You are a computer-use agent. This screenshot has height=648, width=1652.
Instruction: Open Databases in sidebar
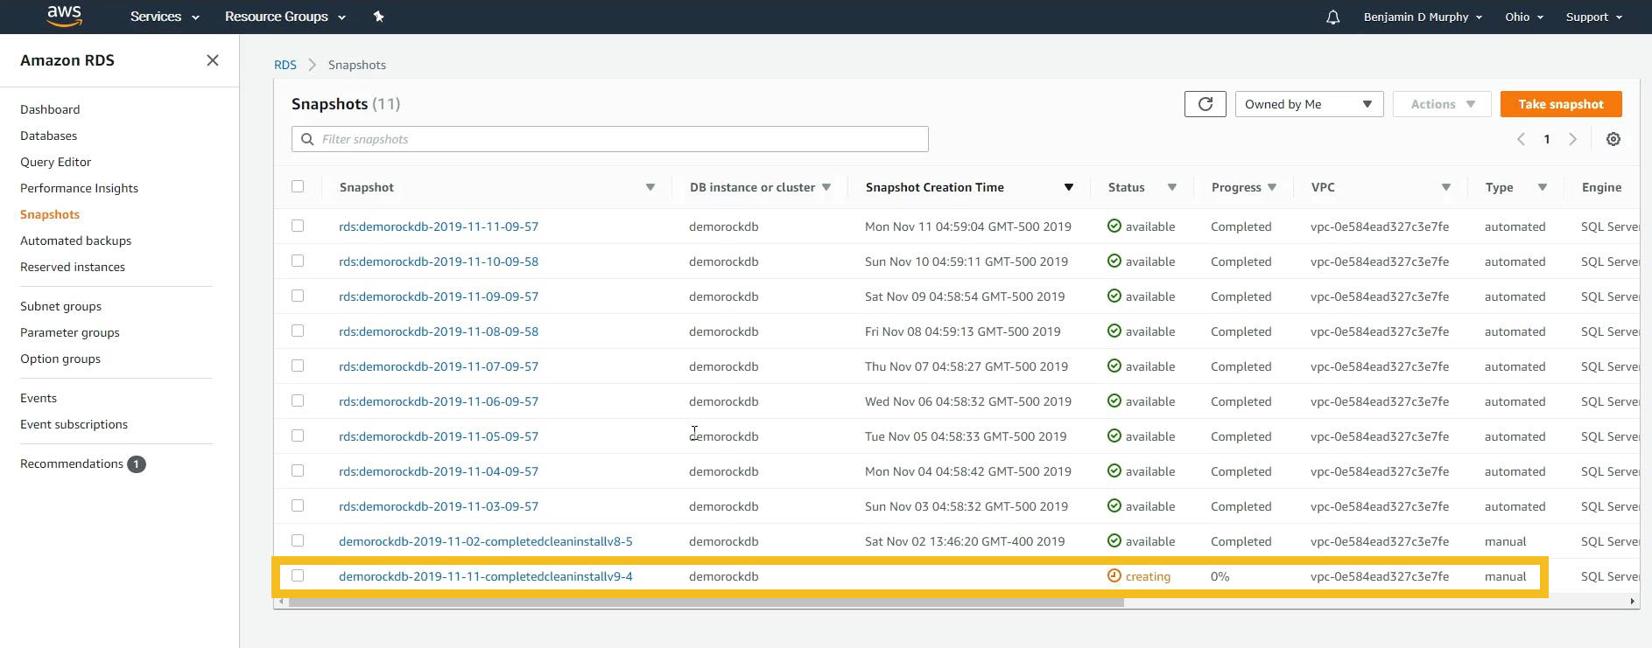coord(48,136)
